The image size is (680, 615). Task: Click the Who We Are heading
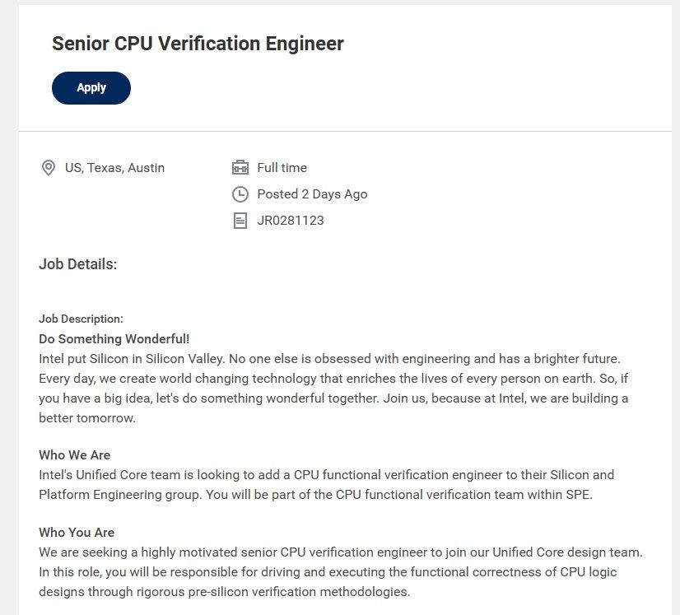click(x=74, y=455)
